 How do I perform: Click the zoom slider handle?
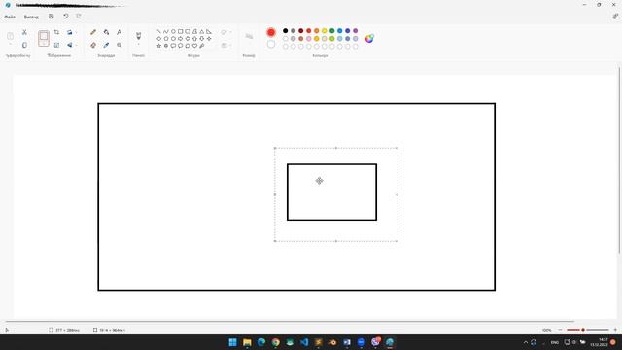[x=583, y=330]
